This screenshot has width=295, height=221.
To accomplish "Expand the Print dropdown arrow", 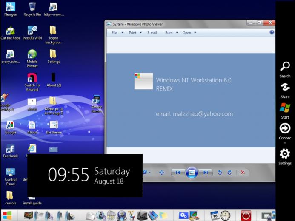I will coord(140,33).
